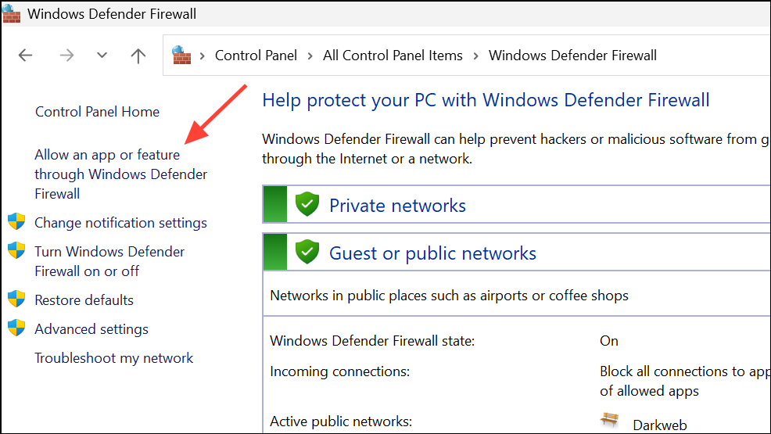Open Change notification settings
The width and height of the screenshot is (771, 434).
(x=120, y=223)
